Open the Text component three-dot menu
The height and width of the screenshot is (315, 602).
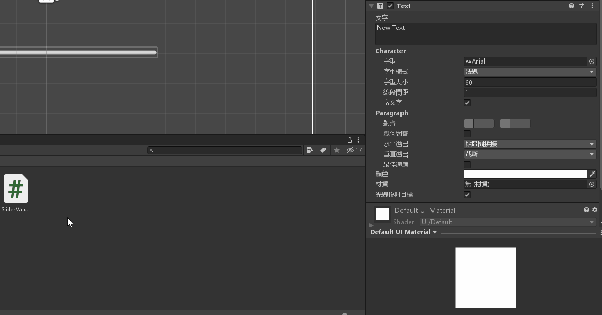coord(592,6)
